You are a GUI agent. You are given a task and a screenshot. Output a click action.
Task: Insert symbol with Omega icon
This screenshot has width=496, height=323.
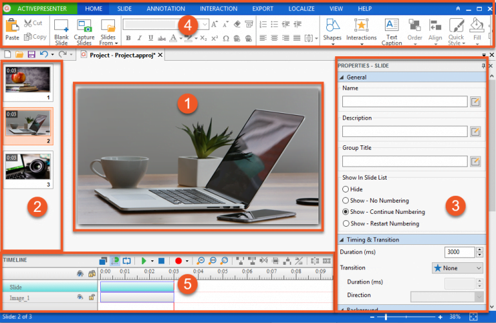pos(226,39)
